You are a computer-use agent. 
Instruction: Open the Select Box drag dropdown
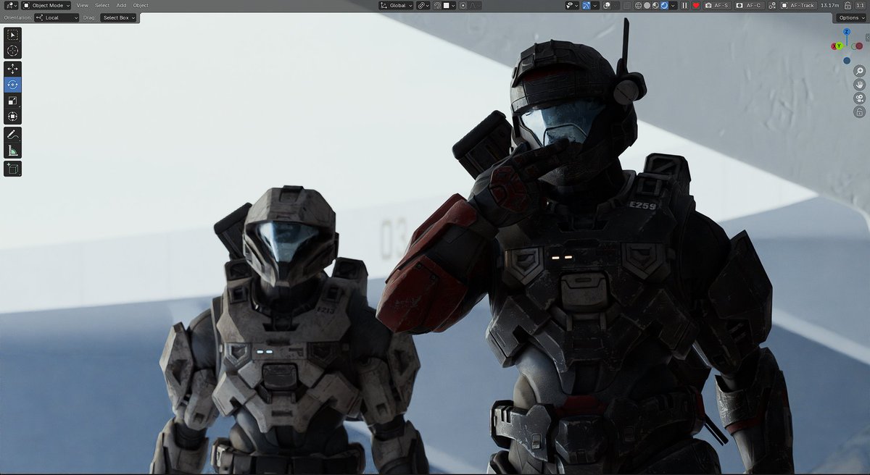point(118,17)
